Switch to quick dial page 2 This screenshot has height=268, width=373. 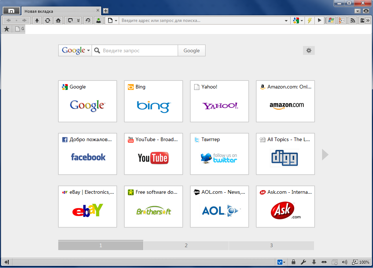click(x=186, y=245)
